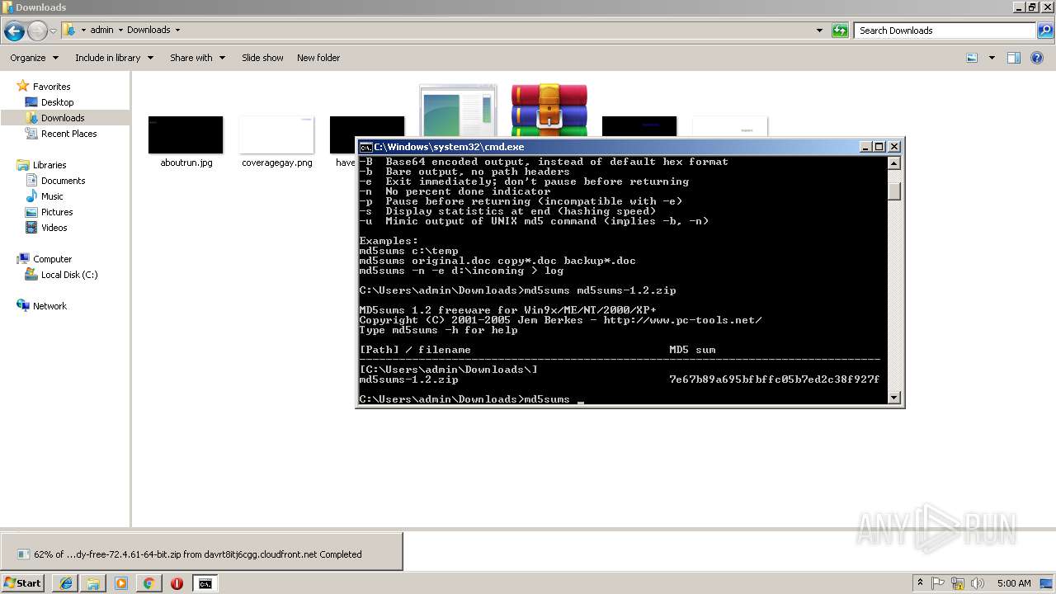
Task: Toggle the preview pane icon
Action: point(1014,58)
